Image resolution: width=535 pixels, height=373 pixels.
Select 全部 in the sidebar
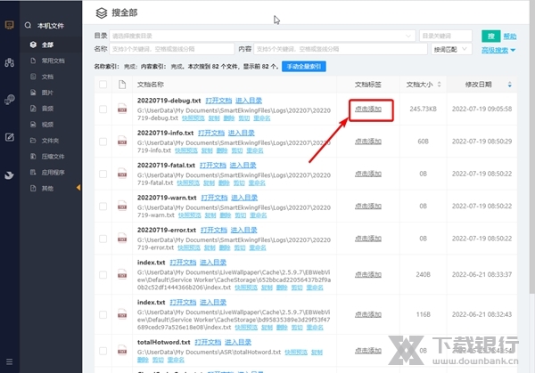[x=47, y=45]
